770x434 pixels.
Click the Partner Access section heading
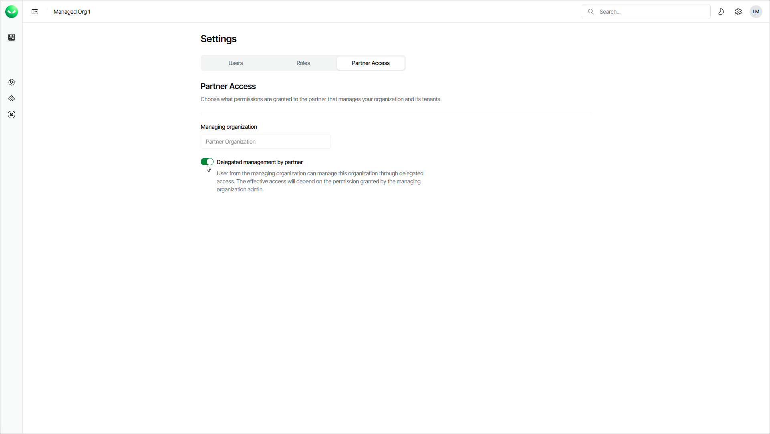click(228, 86)
